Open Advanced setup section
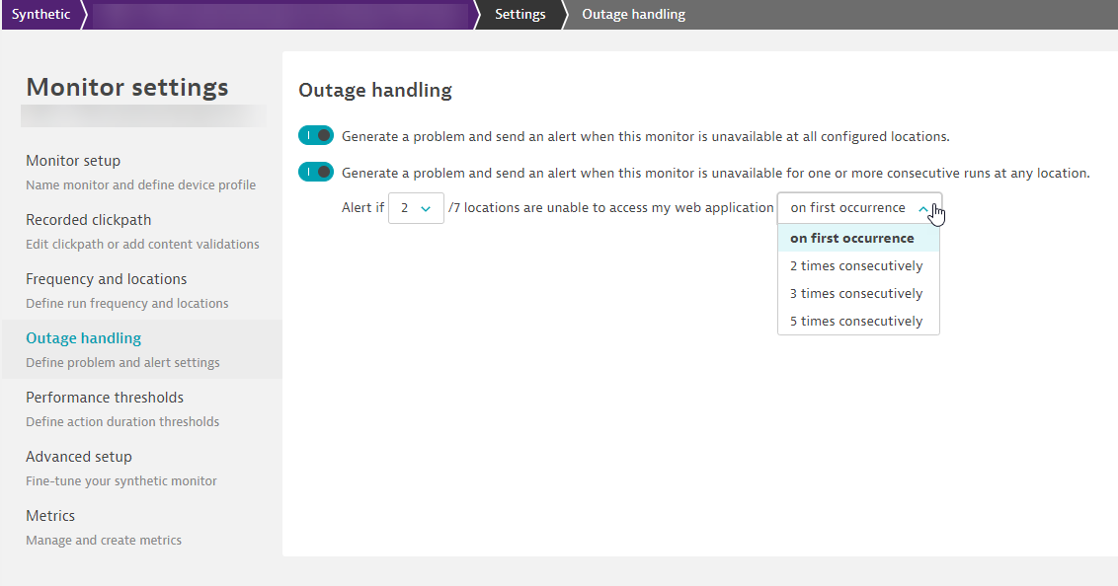 [79, 457]
